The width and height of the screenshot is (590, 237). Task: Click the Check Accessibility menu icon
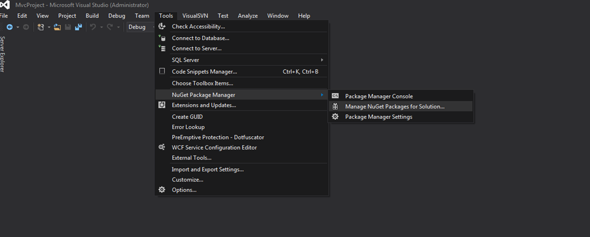[162, 27]
